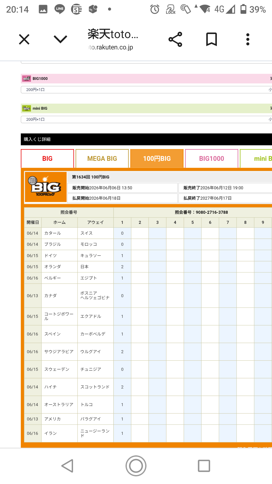Click the 購入くじ詳細 header bar

pyautogui.click(x=146, y=139)
